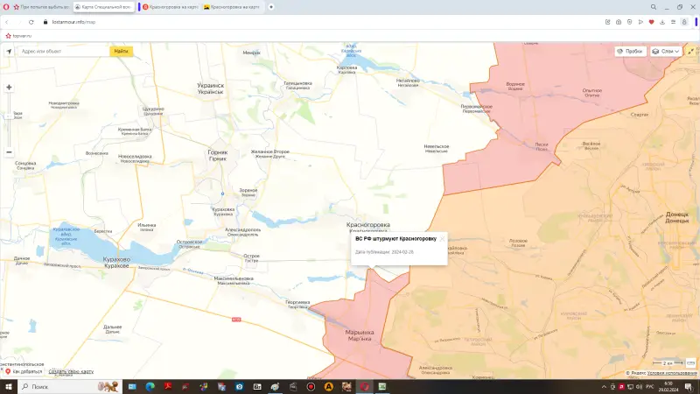This screenshot has height=394, width=700.
Task: Switch to second Красногоровка на карте tab
Action: pos(233,7)
